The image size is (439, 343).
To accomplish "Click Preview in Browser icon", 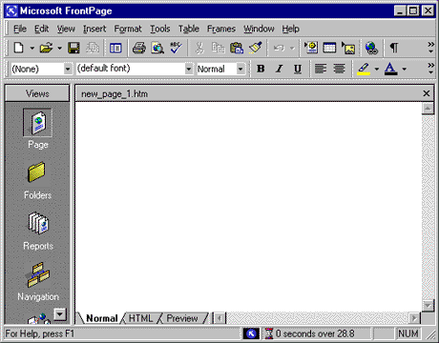I will click(x=157, y=48).
